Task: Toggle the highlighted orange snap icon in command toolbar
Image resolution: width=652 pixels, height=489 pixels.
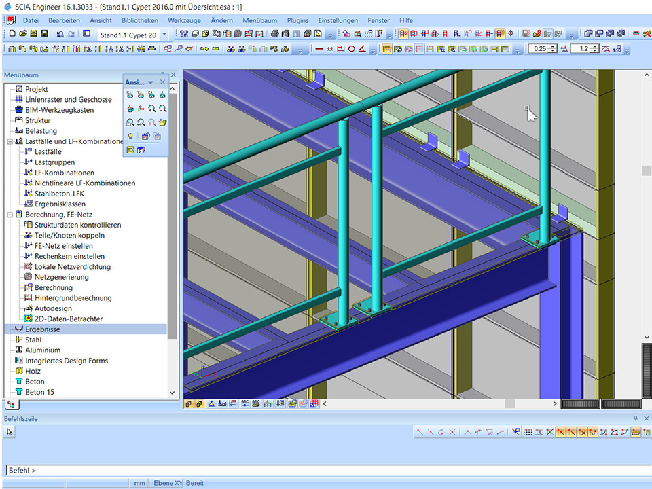Action: pos(561,432)
